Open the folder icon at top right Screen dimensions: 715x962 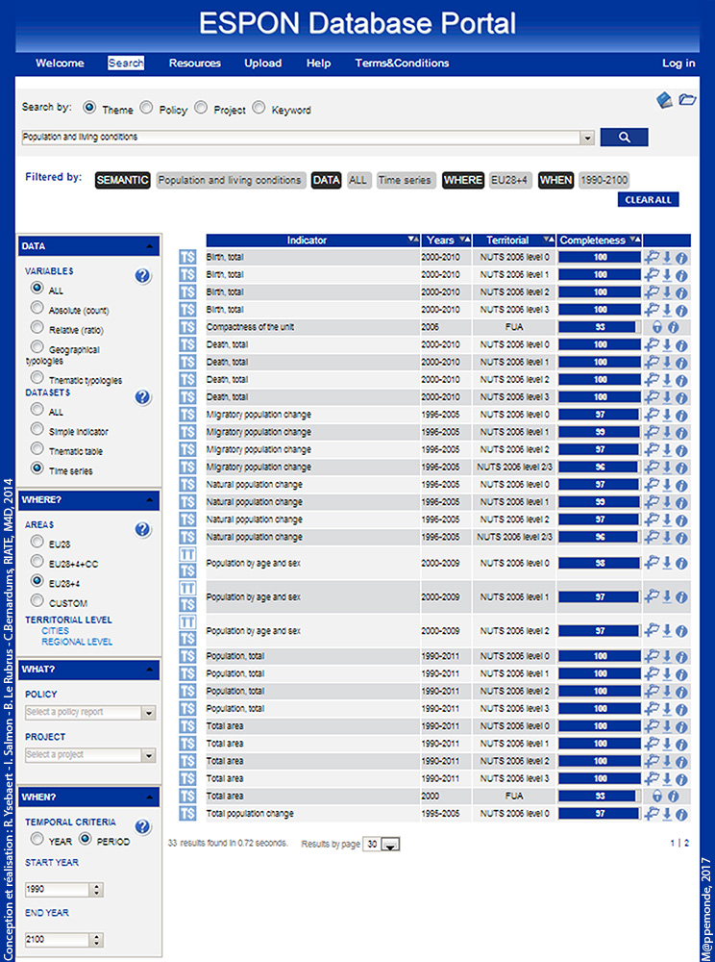click(687, 100)
